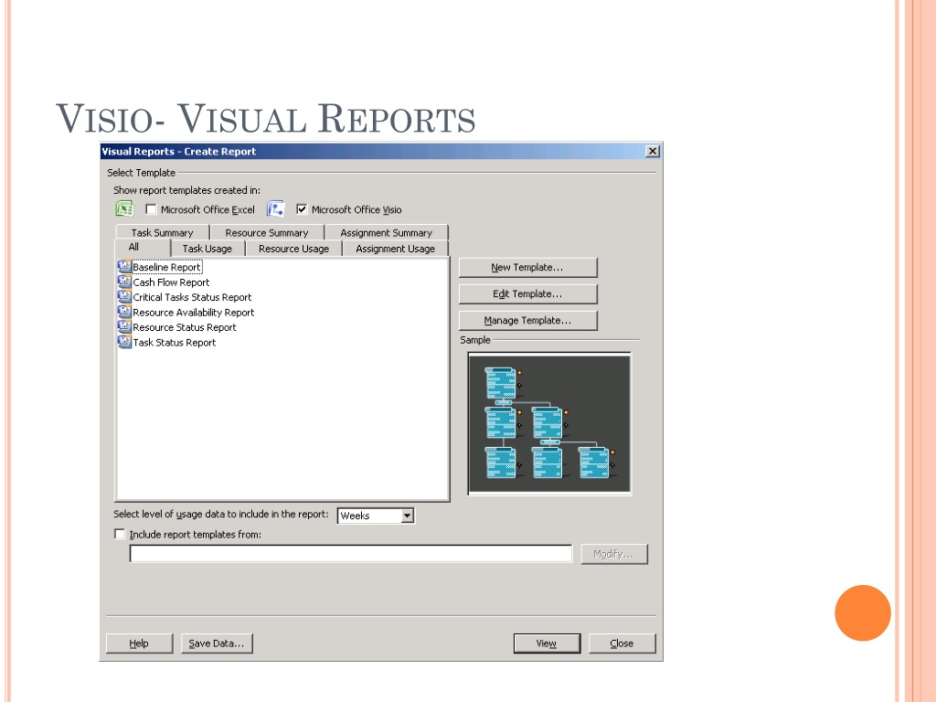Select Resource Availability Report entry
The image size is (936, 702).
(194, 313)
